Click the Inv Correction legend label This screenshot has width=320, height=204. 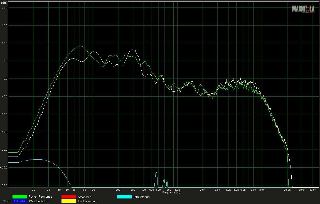tap(87, 201)
